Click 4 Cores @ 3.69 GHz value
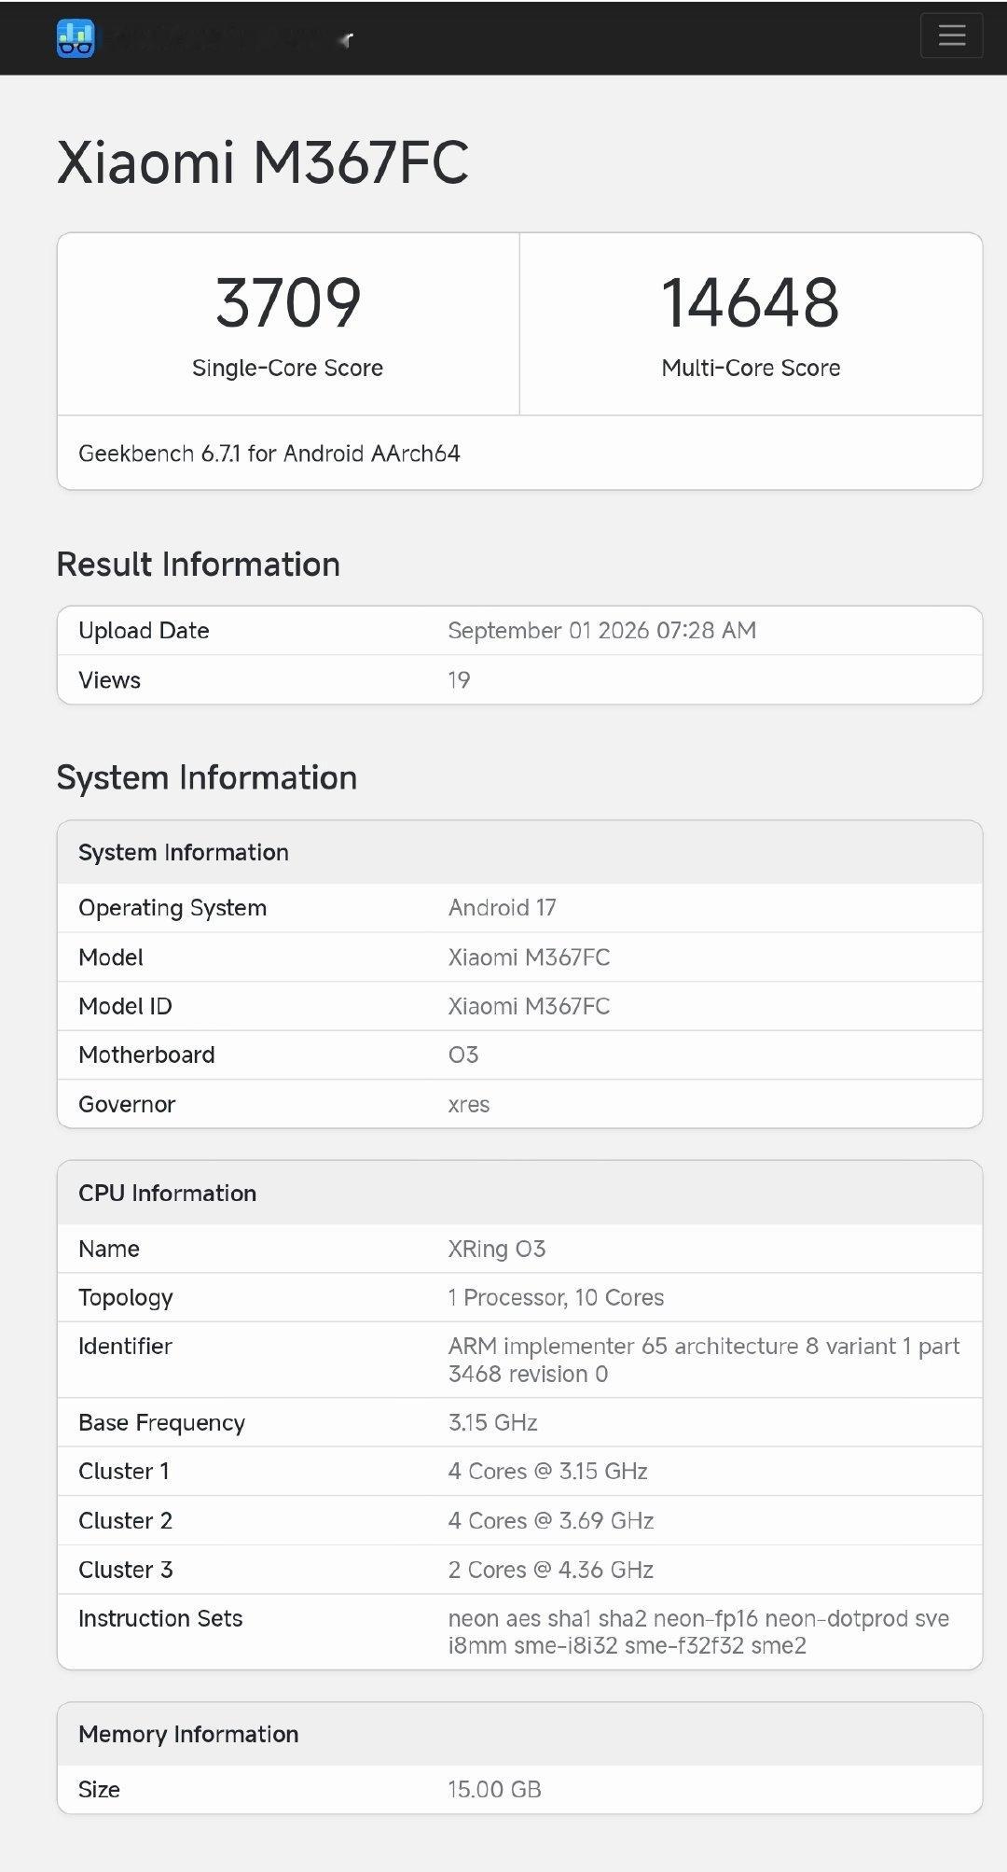1007x1872 pixels. click(551, 1521)
